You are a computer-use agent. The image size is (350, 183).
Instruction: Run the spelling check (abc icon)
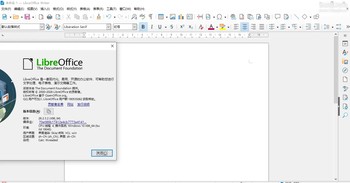142,17
